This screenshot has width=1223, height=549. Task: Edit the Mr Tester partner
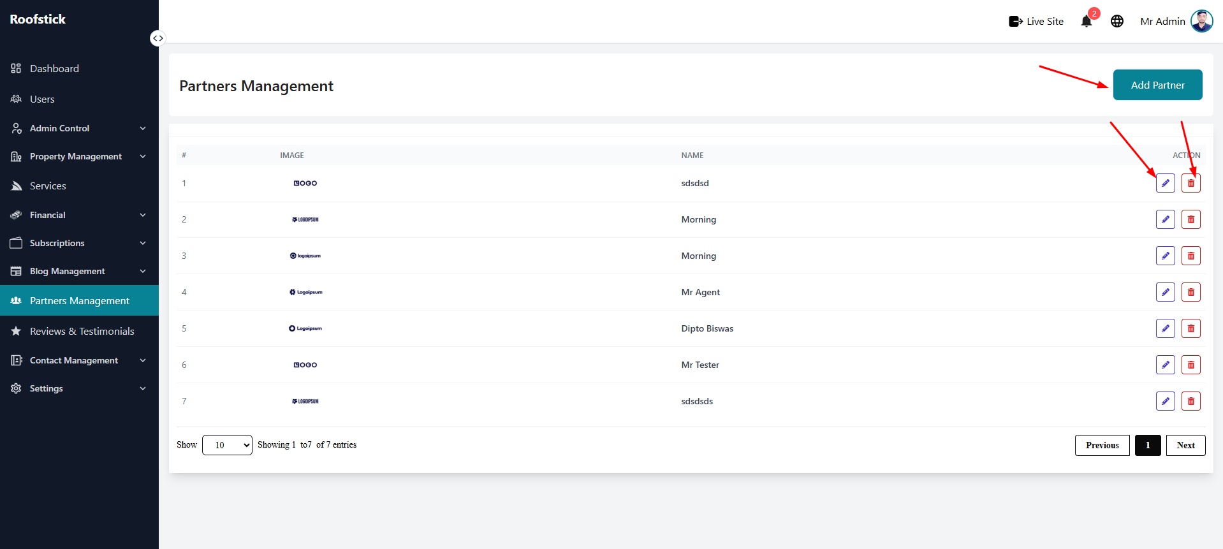point(1166,365)
